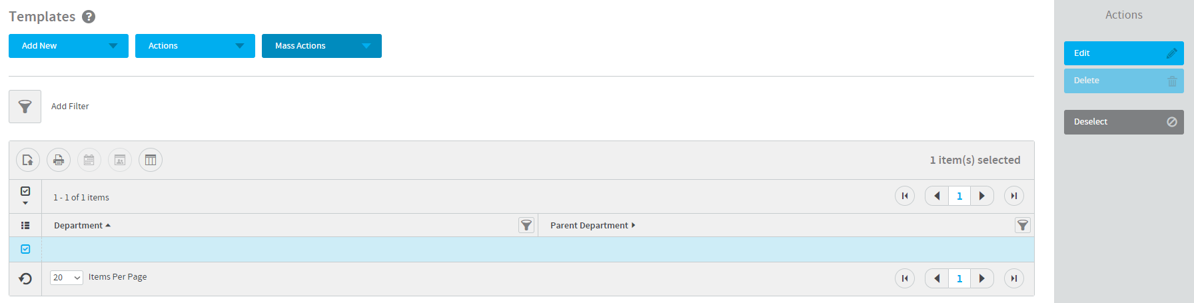Click the grid list view icon
This screenshot has width=1194, height=303.
tap(25, 225)
